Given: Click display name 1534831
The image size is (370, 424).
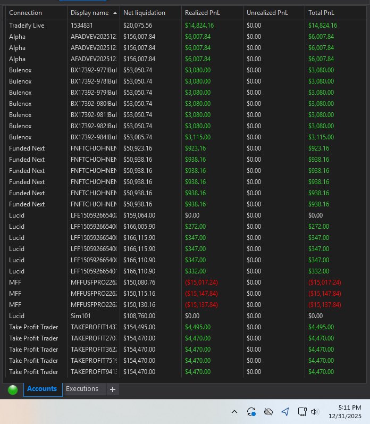Looking at the screenshot, I should click(82, 26).
